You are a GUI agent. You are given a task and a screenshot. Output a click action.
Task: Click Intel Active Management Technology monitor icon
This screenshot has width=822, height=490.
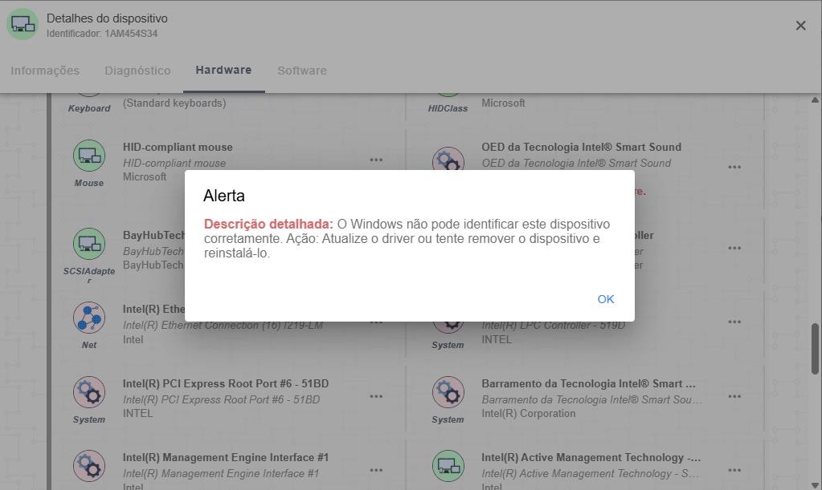[x=448, y=466]
